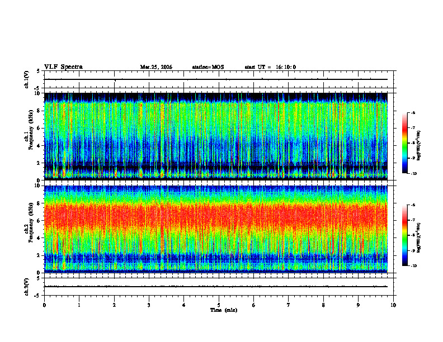The image size is (443, 342).
Task: Click time axis tick label "7"
Action: (x=289, y=305)
